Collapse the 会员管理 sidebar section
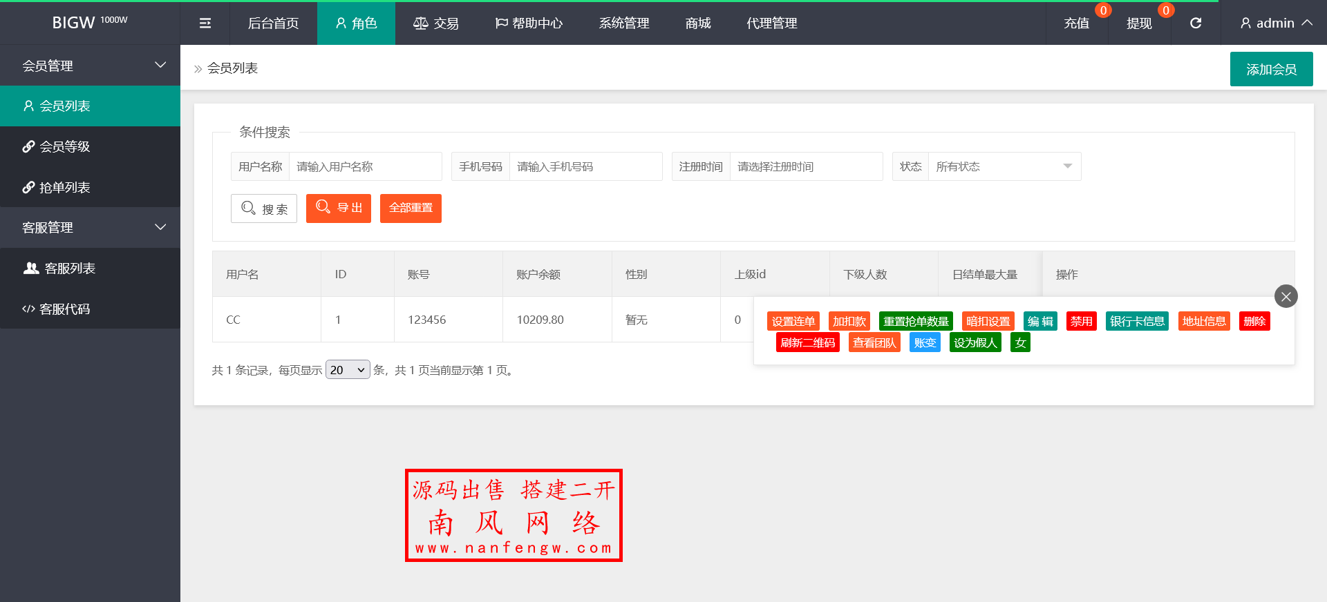1327x602 pixels. tap(90, 66)
